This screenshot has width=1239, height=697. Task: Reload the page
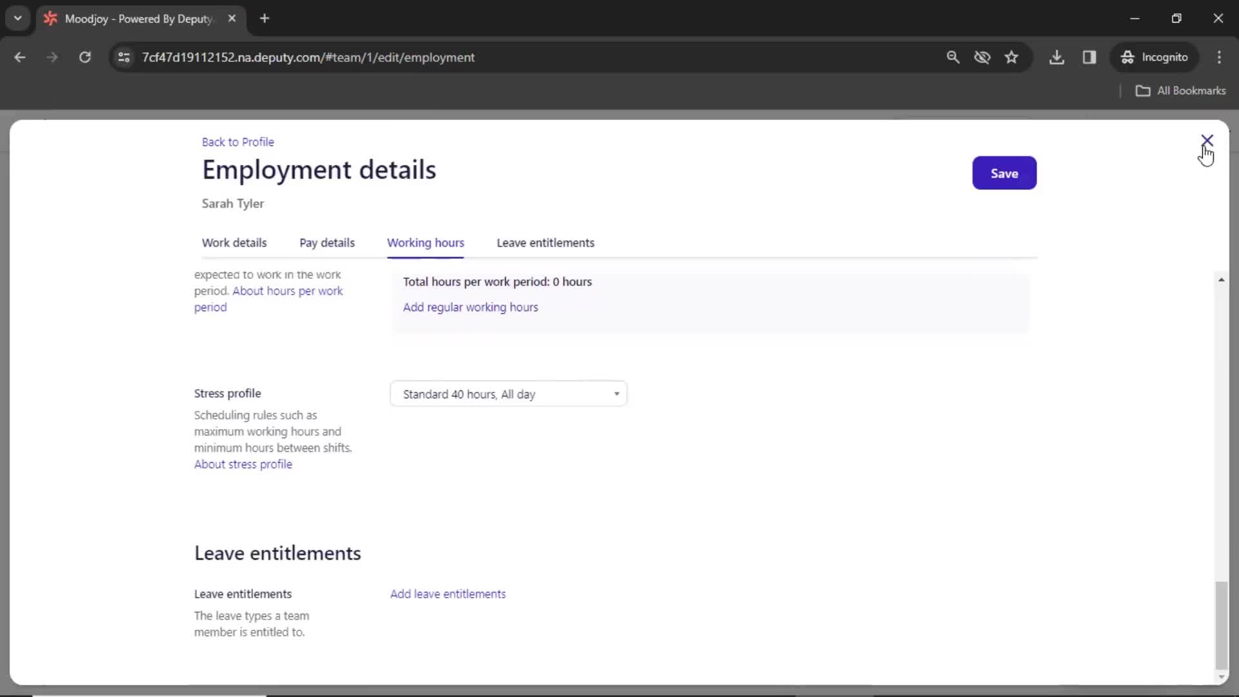pyautogui.click(x=85, y=57)
